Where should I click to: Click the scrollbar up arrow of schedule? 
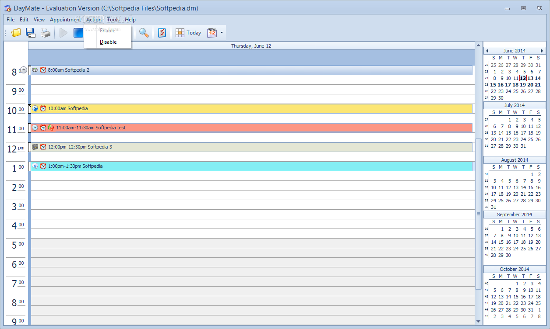point(478,45)
